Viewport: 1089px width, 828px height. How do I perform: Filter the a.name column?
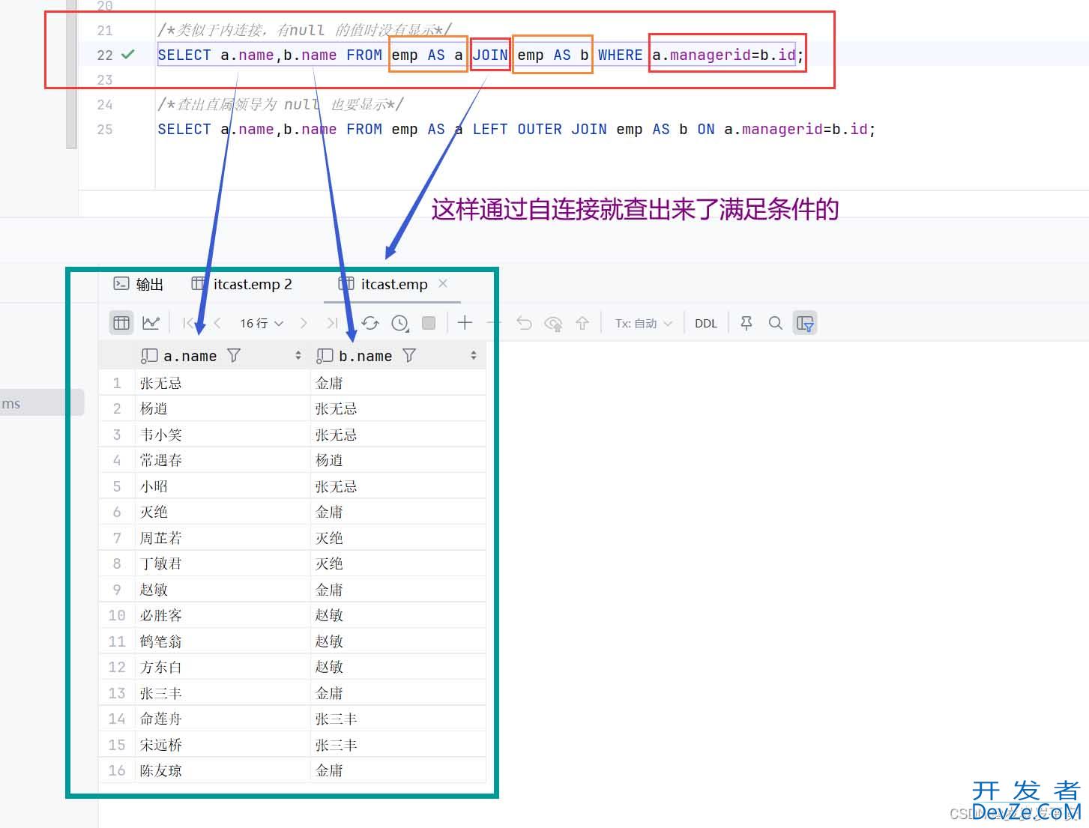pyautogui.click(x=234, y=356)
